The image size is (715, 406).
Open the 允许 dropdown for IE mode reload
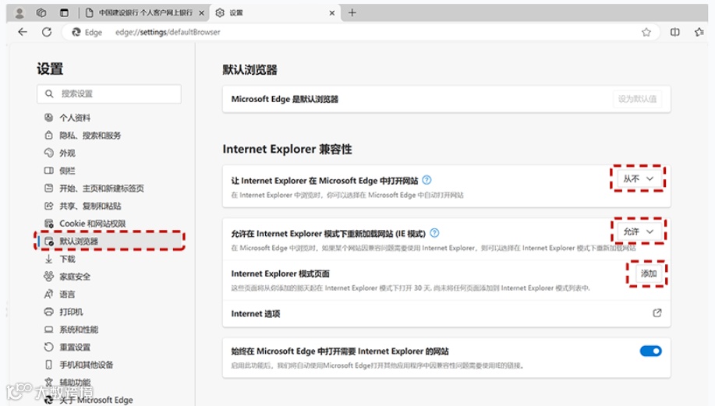pos(638,231)
